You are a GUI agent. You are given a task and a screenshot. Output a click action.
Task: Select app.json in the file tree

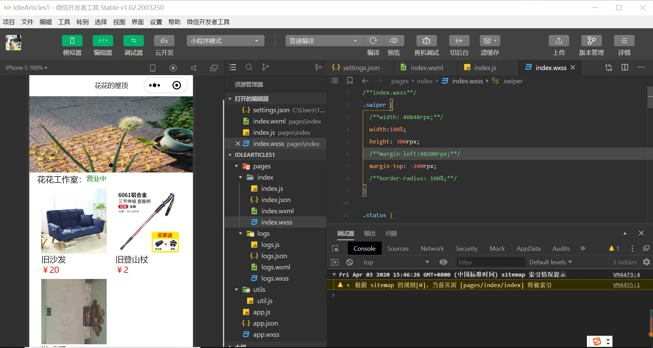(x=265, y=324)
